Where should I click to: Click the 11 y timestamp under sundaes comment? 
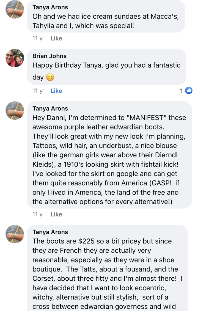[x=37, y=38]
